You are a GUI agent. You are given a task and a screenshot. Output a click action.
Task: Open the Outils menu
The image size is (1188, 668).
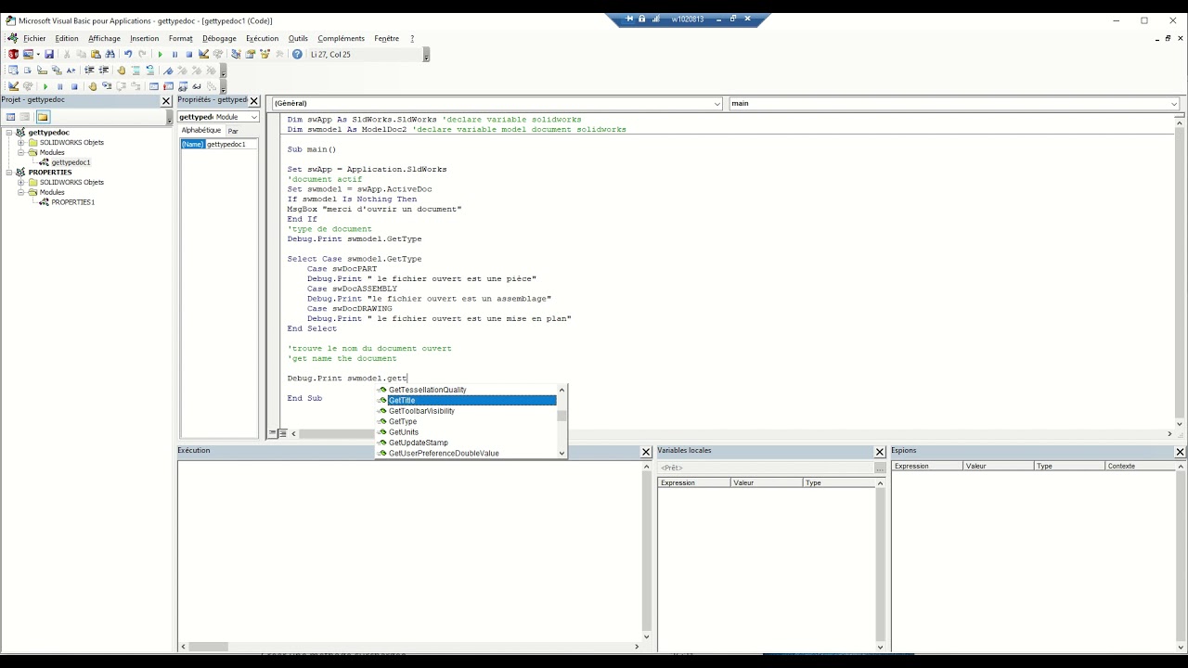[298, 38]
